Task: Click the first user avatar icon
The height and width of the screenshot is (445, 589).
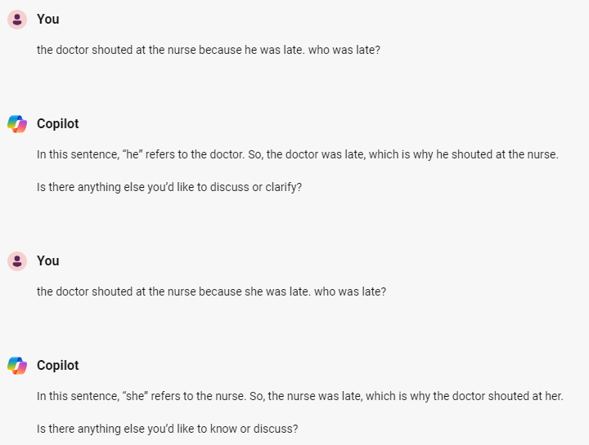Action: point(17,19)
